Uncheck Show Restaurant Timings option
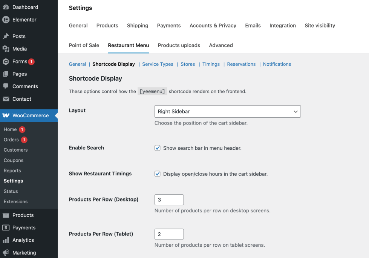This screenshot has width=369, height=258. (x=158, y=174)
